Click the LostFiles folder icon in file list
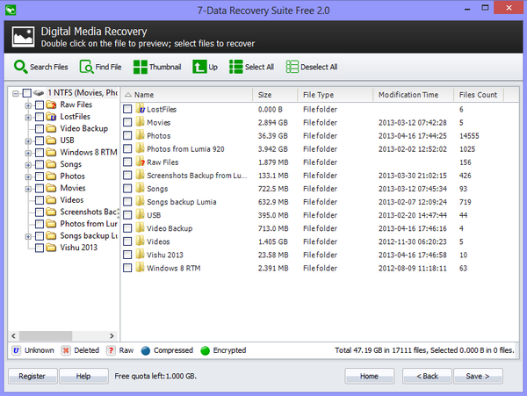This screenshot has height=396, width=527. tap(141, 109)
